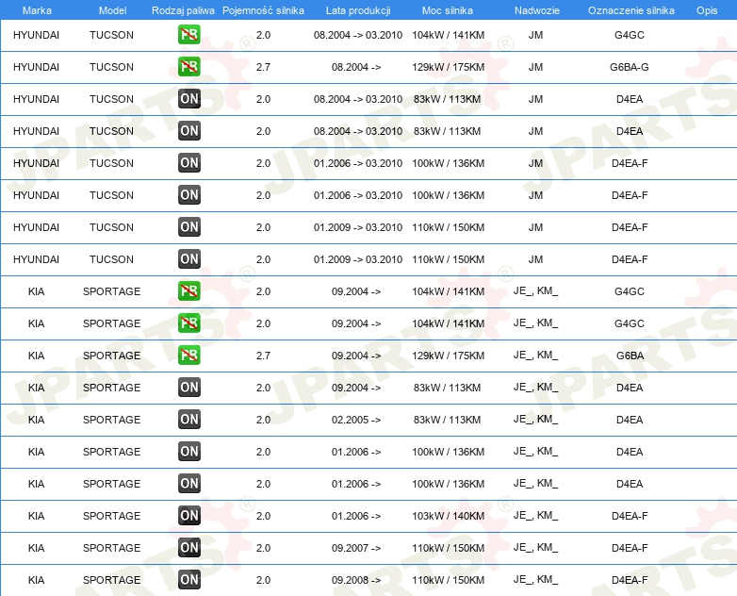
Task: Click SPORTAGE in the 103kW / 140KM row
Action: coord(111,516)
